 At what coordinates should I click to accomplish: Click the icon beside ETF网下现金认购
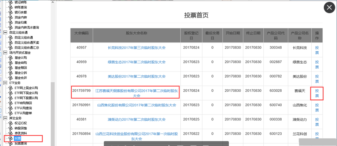11,93
